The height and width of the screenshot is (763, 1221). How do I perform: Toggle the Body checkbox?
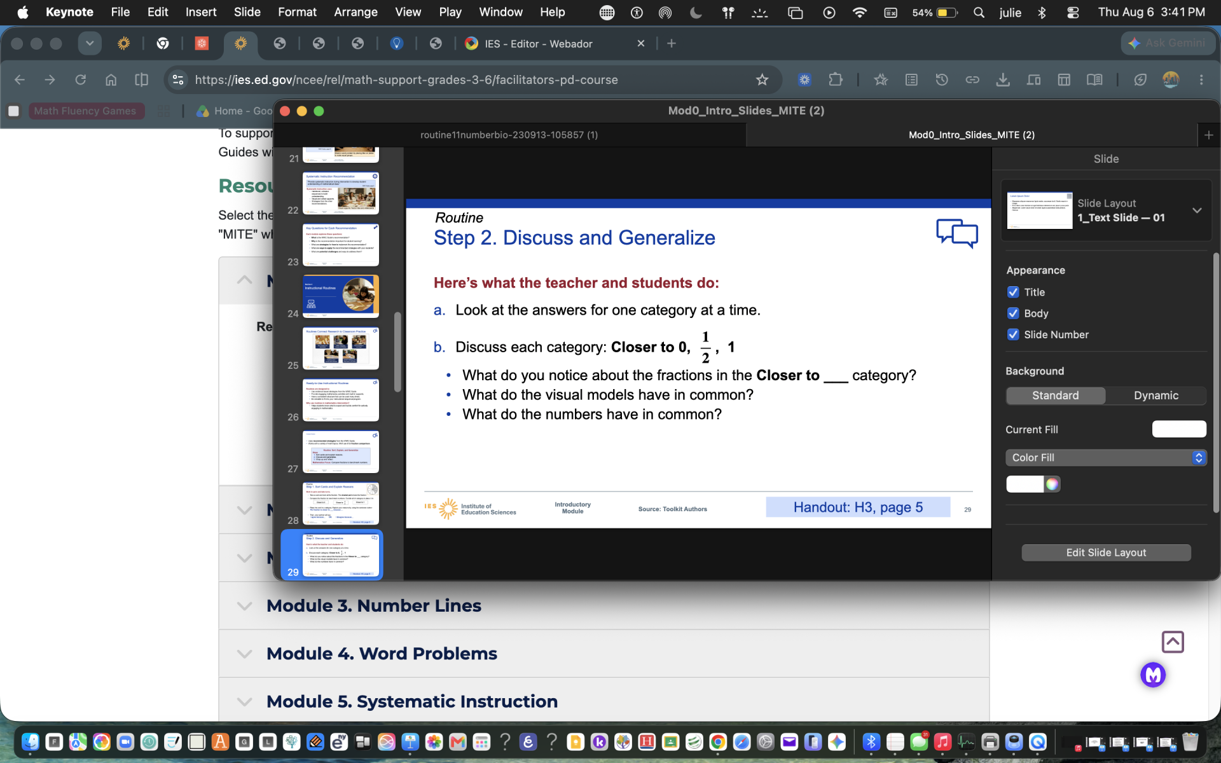(1013, 313)
